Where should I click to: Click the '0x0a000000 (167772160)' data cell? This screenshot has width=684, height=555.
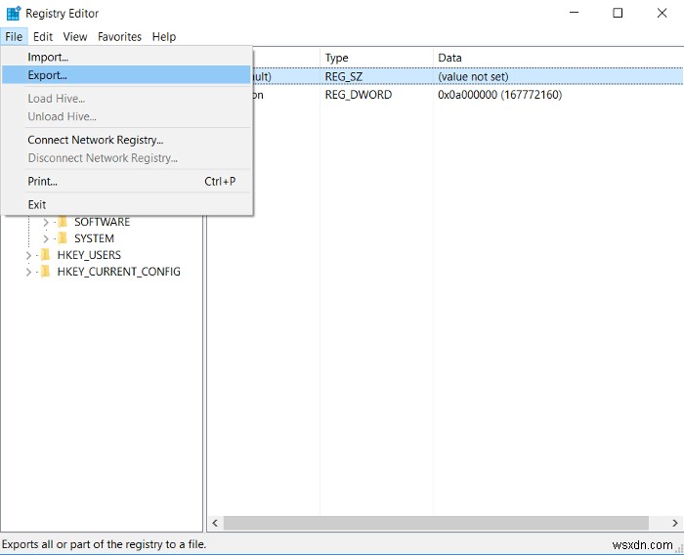point(500,95)
